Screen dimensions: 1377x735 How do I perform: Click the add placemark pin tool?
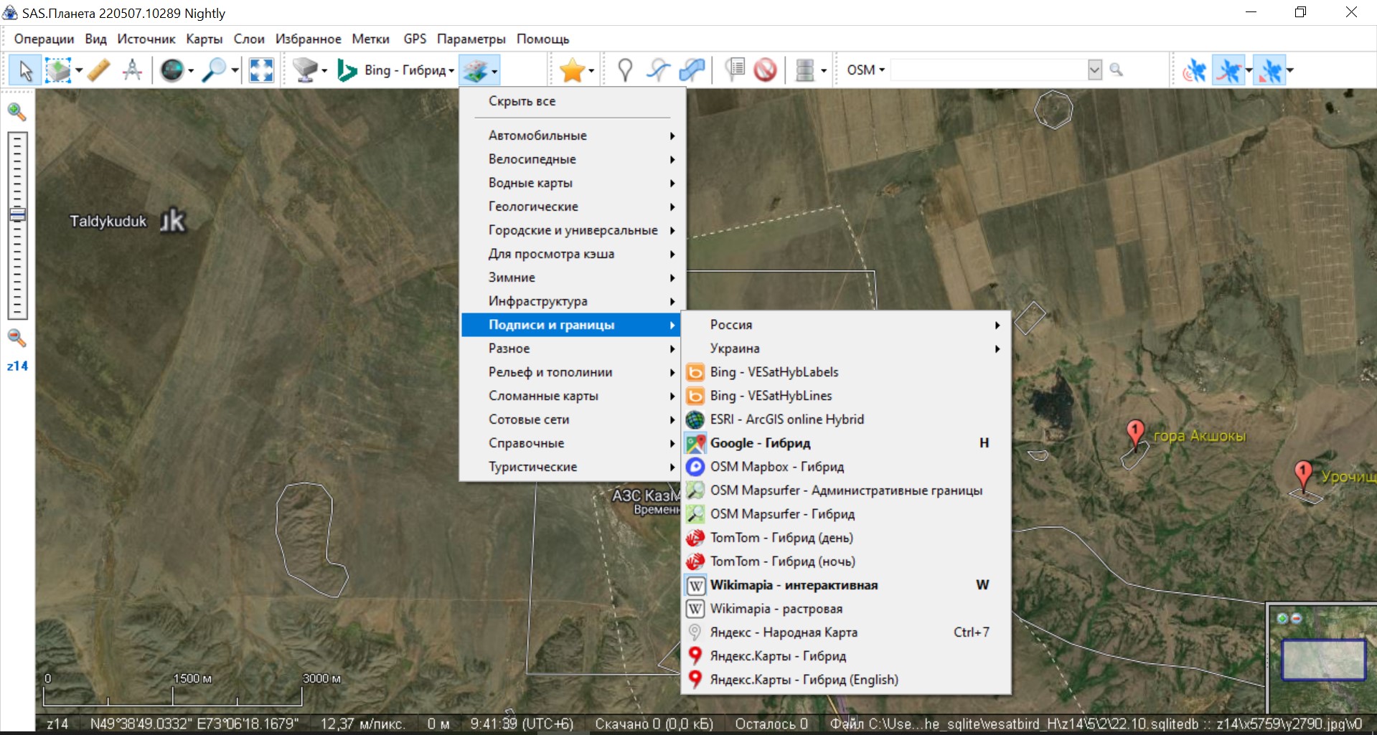625,70
